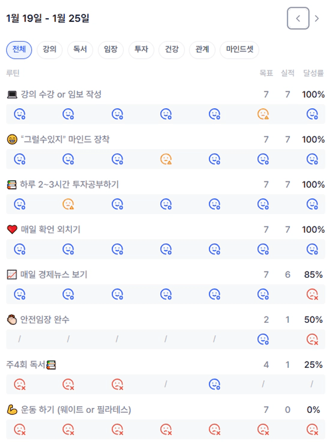Go to the next week
The image size is (331, 447).
pos(317,18)
